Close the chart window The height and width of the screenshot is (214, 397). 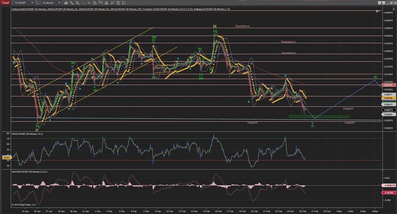(x=395, y=3)
